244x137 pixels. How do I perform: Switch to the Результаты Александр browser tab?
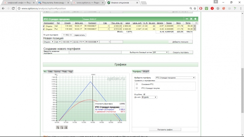[54, 3]
